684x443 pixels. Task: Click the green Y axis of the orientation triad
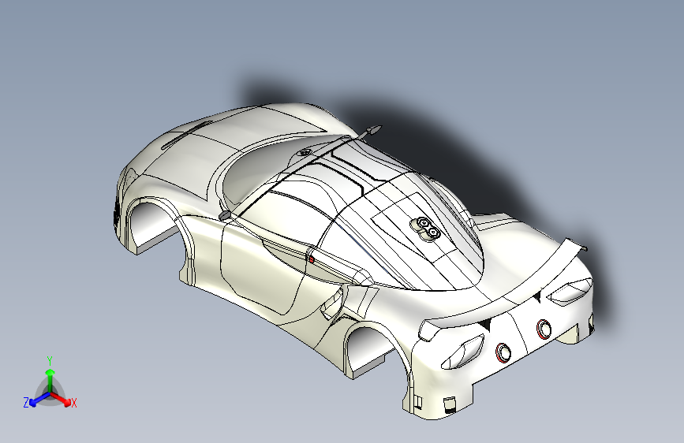tap(50, 381)
